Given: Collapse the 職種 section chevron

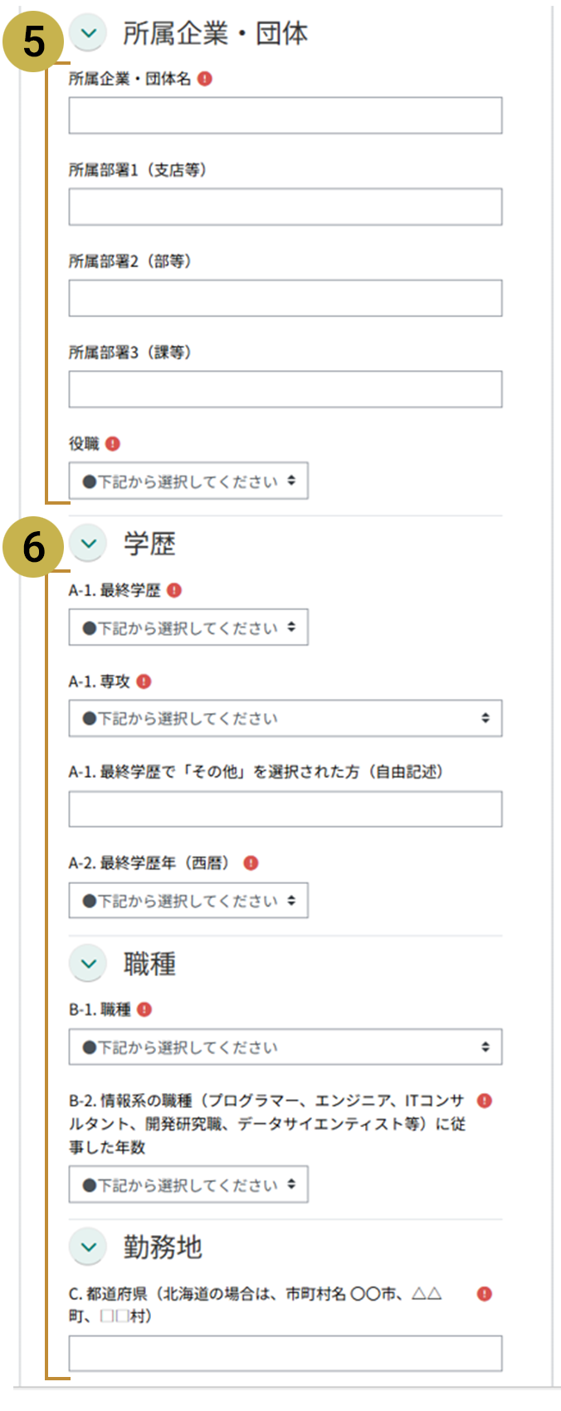Looking at the screenshot, I should click(88, 964).
